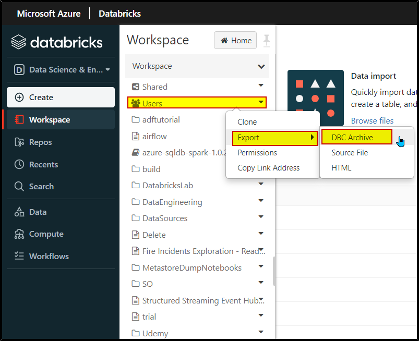Click the trial notebook file icon
This screenshot has height=341, width=419.
136,316
